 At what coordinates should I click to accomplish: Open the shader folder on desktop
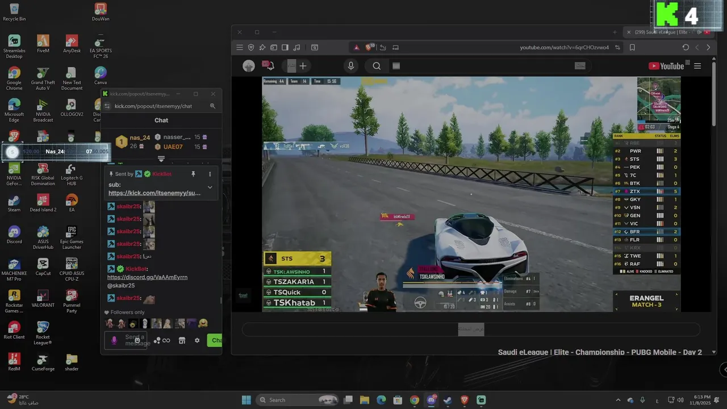point(72,362)
